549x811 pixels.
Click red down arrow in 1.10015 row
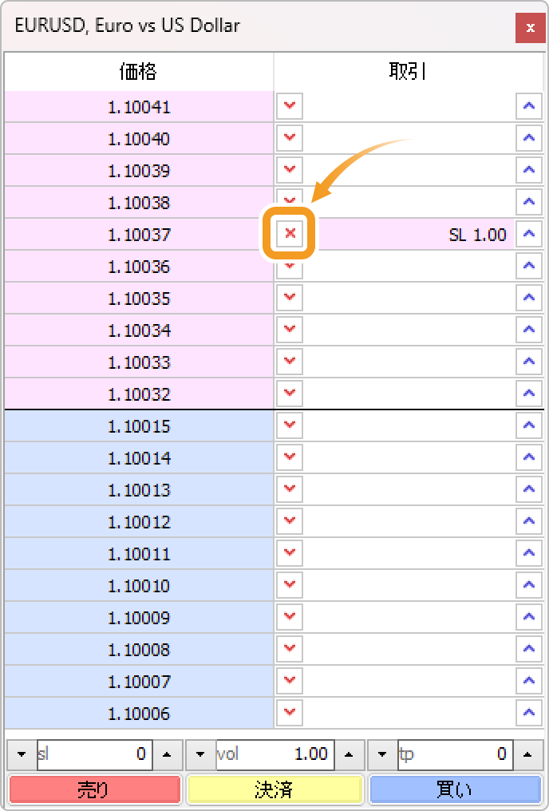coord(290,425)
